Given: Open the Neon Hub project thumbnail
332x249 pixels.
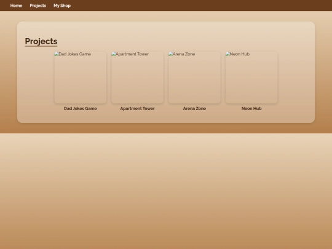Looking at the screenshot, I should [x=251, y=77].
